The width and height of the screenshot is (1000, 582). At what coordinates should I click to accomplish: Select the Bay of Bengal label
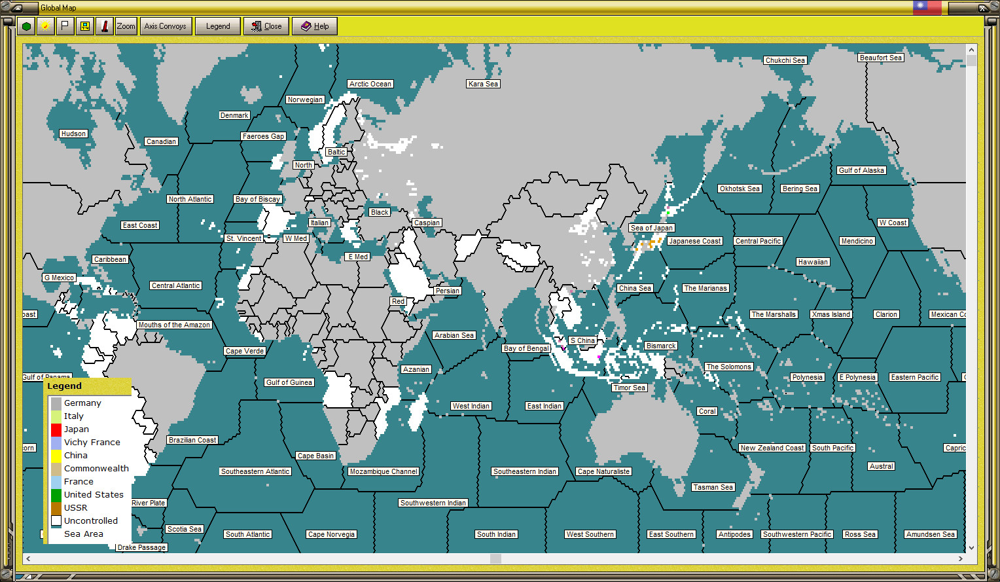pos(527,348)
